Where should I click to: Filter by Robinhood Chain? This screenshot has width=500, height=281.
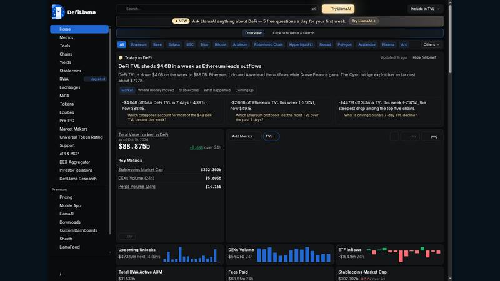(268, 44)
